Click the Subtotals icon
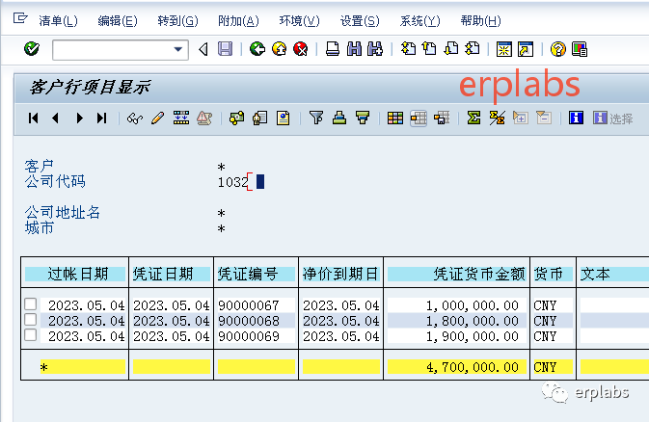 tap(497, 119)
